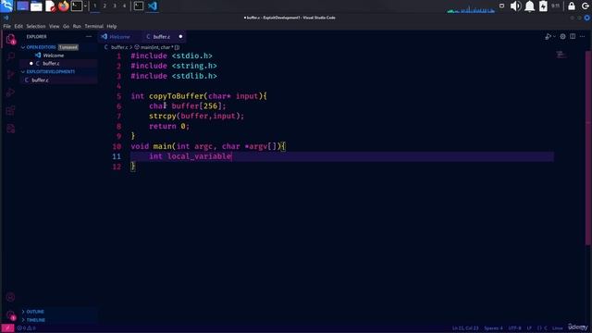Viewport: 592px width, 333px height.
Task: Open the Edit menu
Action: coord(18,27)
